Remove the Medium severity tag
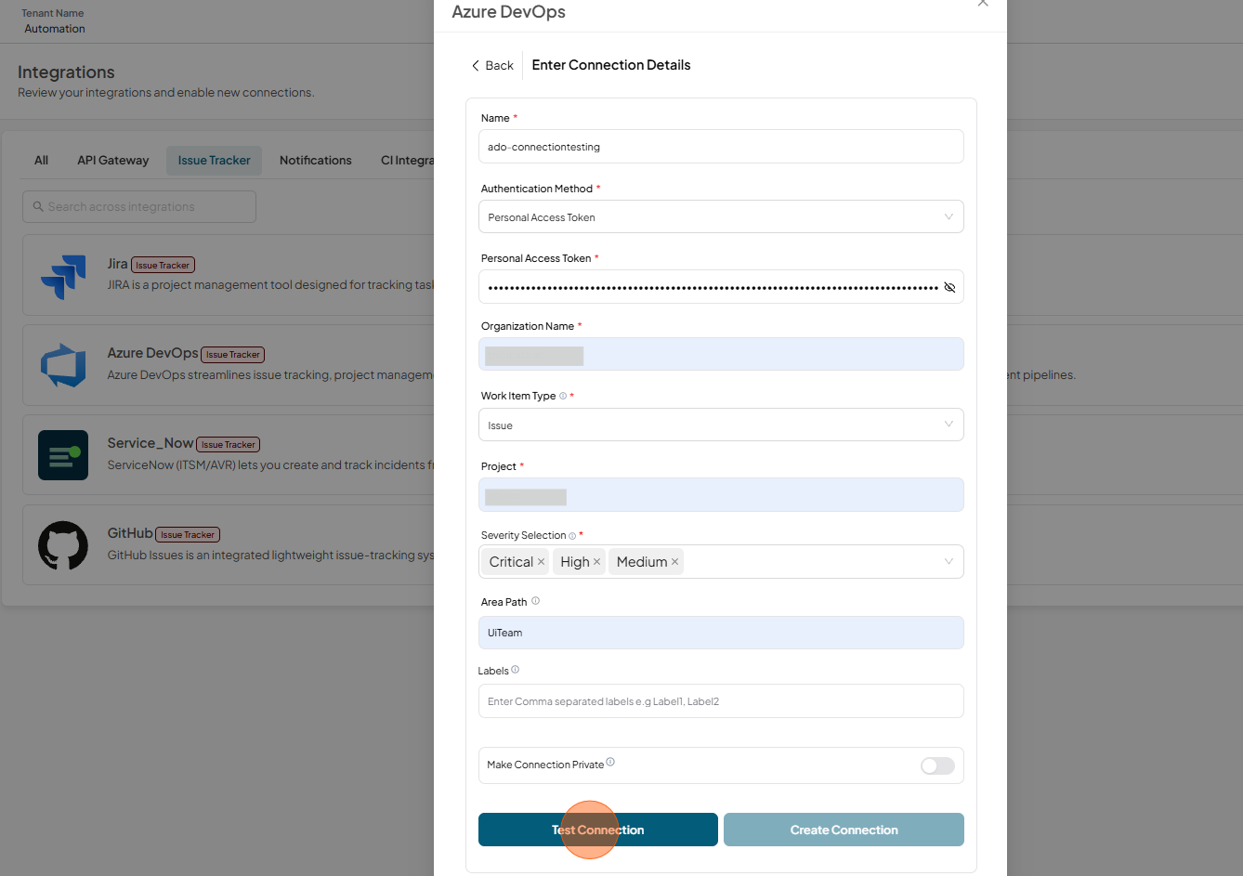This screenshot has height=876, width=1243. coord(674,562)
